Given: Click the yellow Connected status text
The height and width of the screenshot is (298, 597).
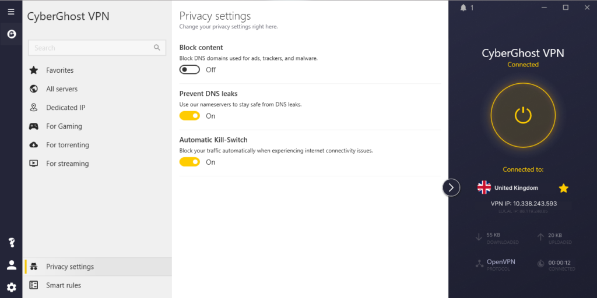Looking at the screenshot, I should 523,65.
